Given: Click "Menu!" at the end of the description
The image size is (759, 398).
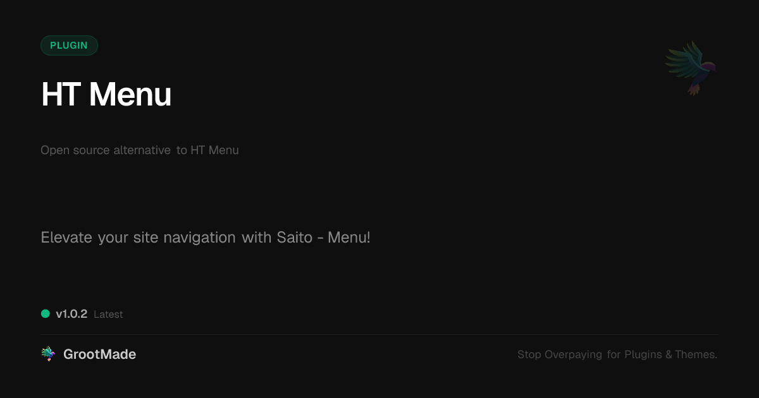Looking at the screenshot, I should pos(349,238).
